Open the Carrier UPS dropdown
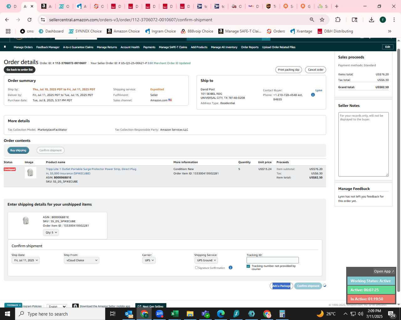Image resolution: width=401 pixels, height=320 pixels. click(149, 260)
